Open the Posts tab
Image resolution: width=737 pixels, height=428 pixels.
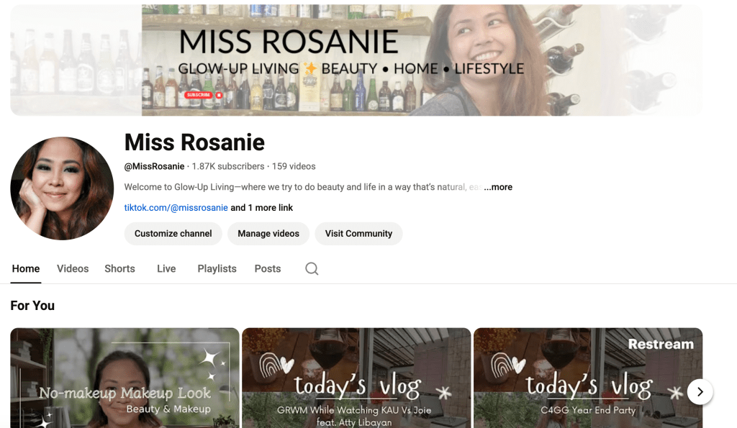pos(268,268)
